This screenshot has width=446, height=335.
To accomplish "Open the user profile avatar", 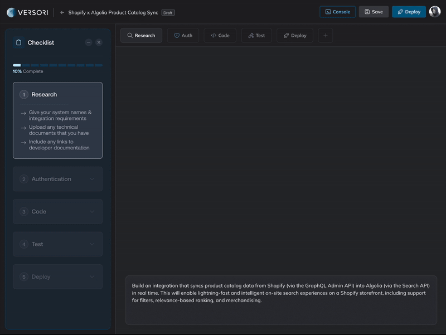I will coord(435,12).
